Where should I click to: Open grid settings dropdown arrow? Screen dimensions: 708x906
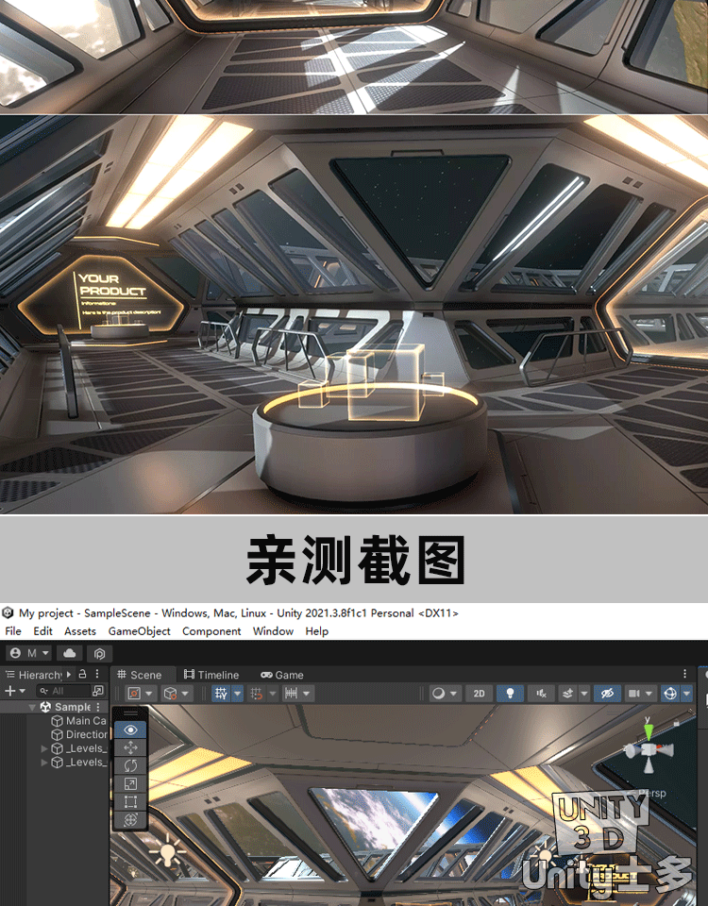[x=238, y=694]
